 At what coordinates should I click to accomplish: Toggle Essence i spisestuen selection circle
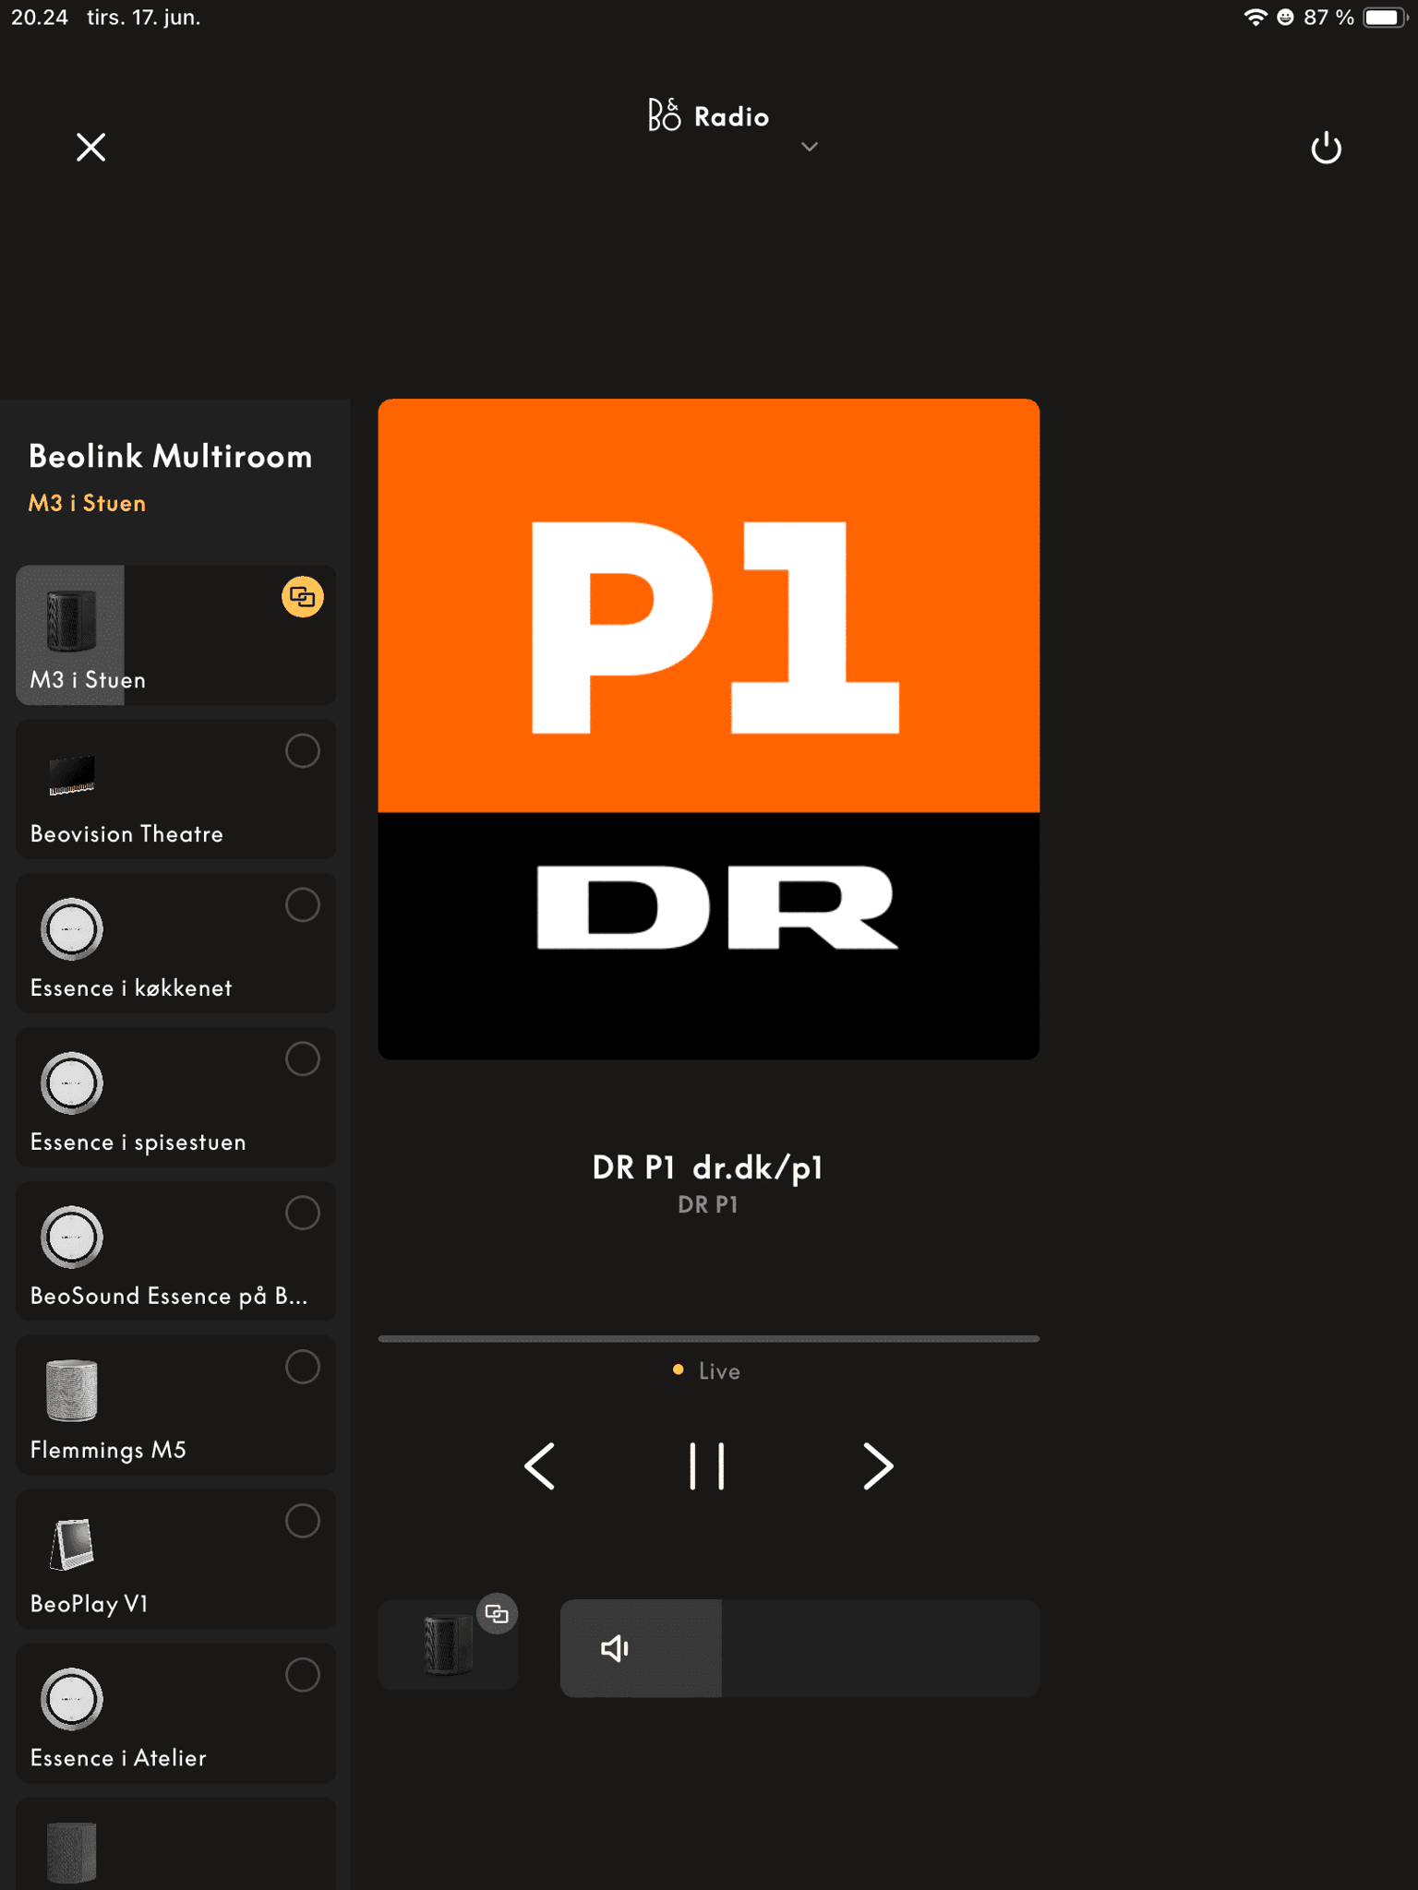[x=303, y=1059]
